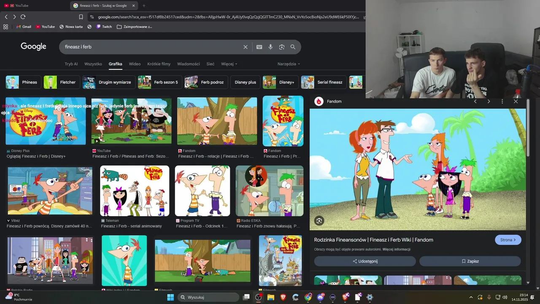540x304 pixels.
Task: Close the fineasz i ferb Google tab
Action: pyautogui.click(x=134, y=5)
